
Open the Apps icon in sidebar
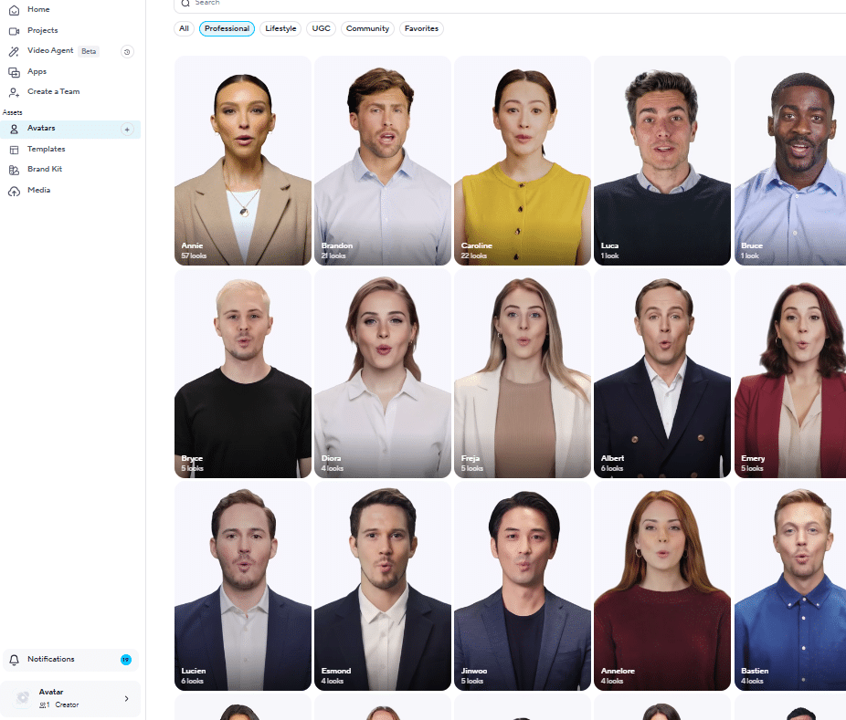(14, 71)
